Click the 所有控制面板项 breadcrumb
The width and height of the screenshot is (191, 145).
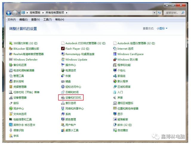(x=55, y=13)
